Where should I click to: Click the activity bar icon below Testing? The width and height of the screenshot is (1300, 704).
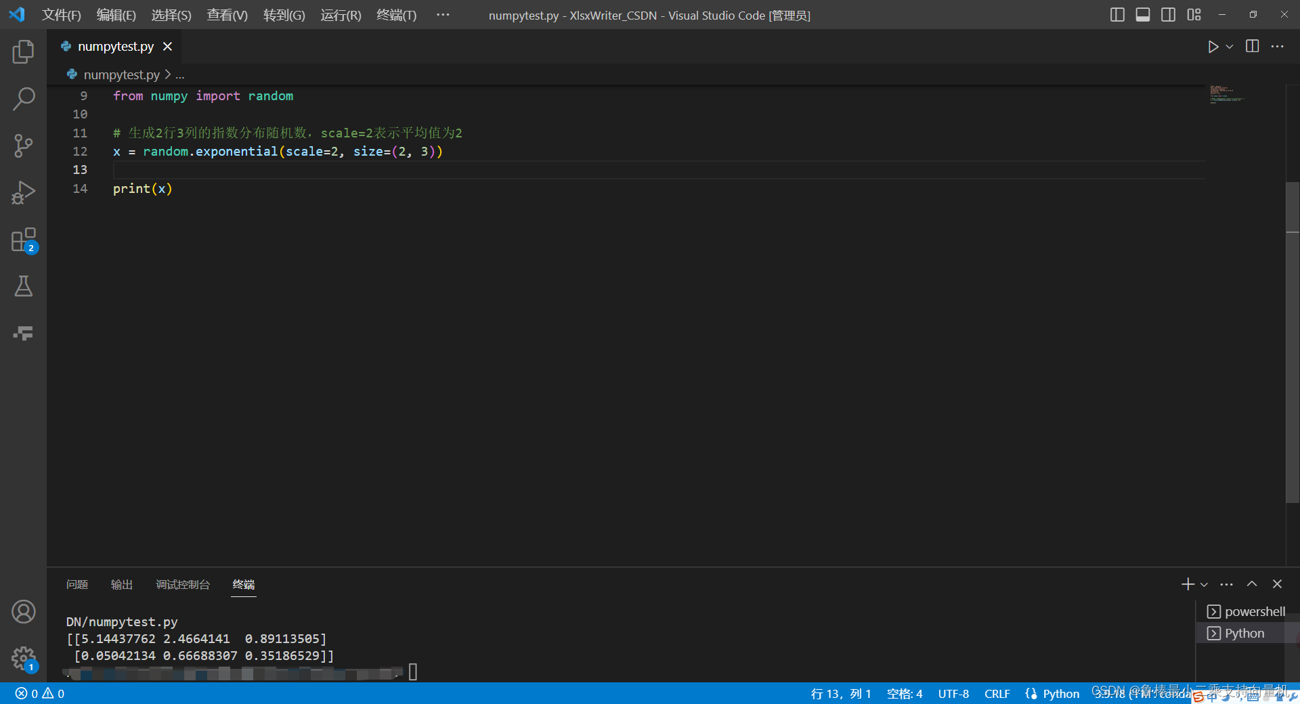tap(23, 333)
